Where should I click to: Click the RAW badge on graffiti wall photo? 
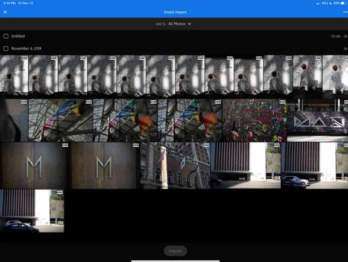[282, 102]
